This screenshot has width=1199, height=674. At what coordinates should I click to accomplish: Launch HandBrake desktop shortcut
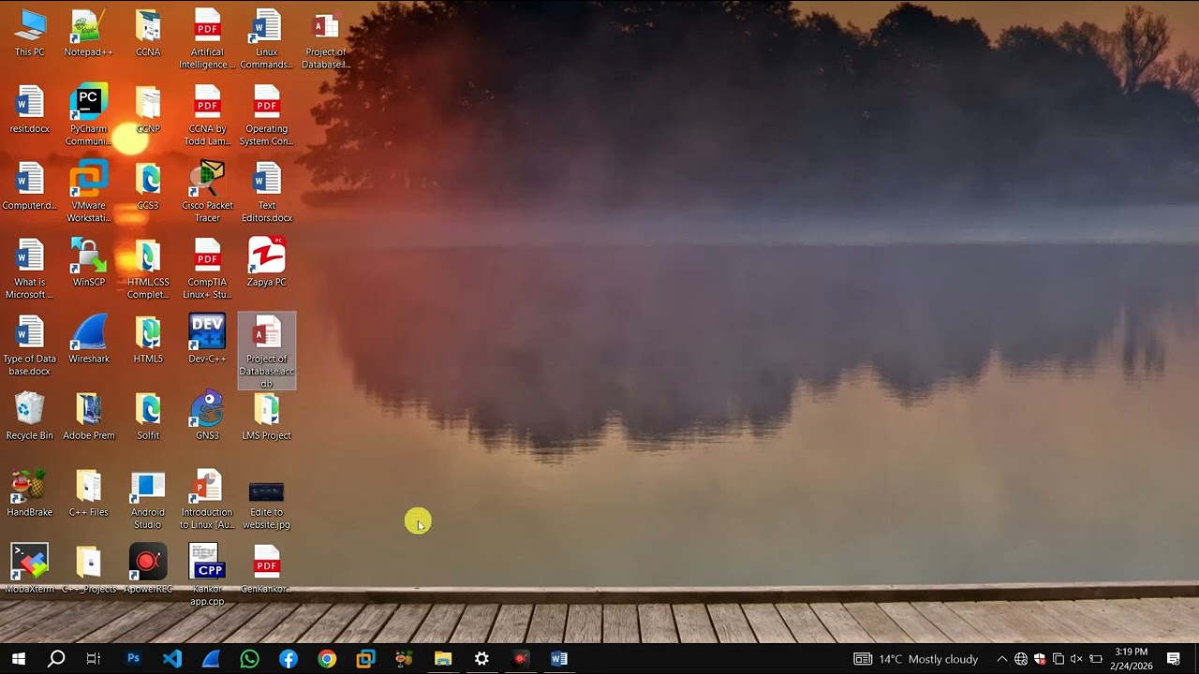(30, 494)
